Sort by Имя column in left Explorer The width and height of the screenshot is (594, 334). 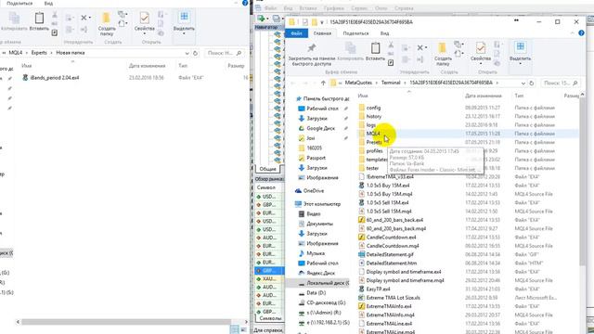(27, 66)
